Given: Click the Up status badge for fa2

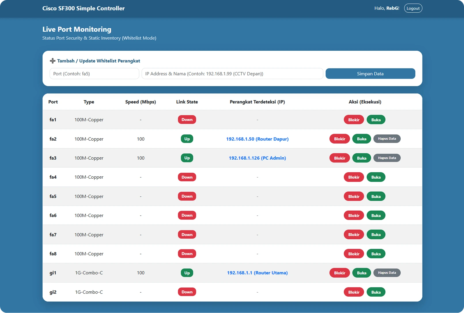Looking at the screenshot, I should point(187,139).
